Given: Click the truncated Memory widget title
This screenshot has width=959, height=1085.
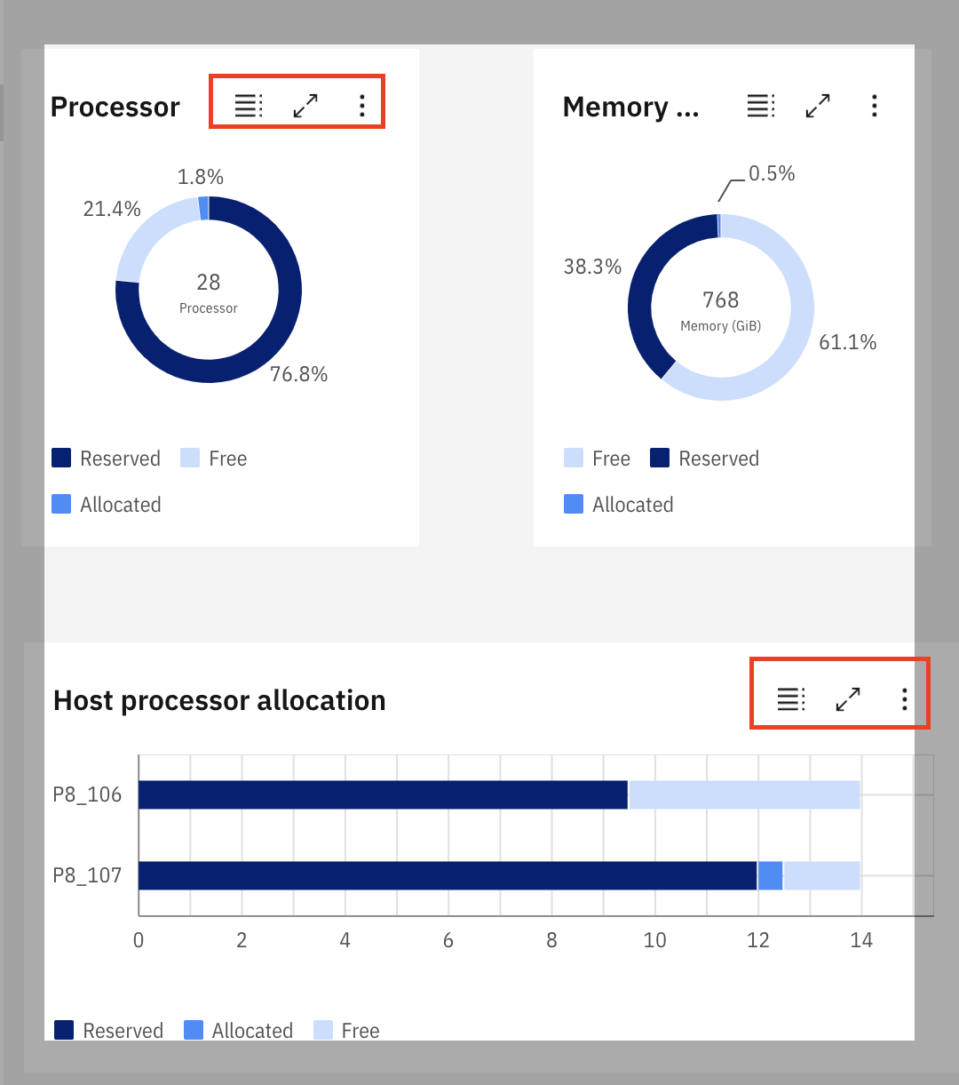Looking at the screenshot, I should tap(631, 106).
